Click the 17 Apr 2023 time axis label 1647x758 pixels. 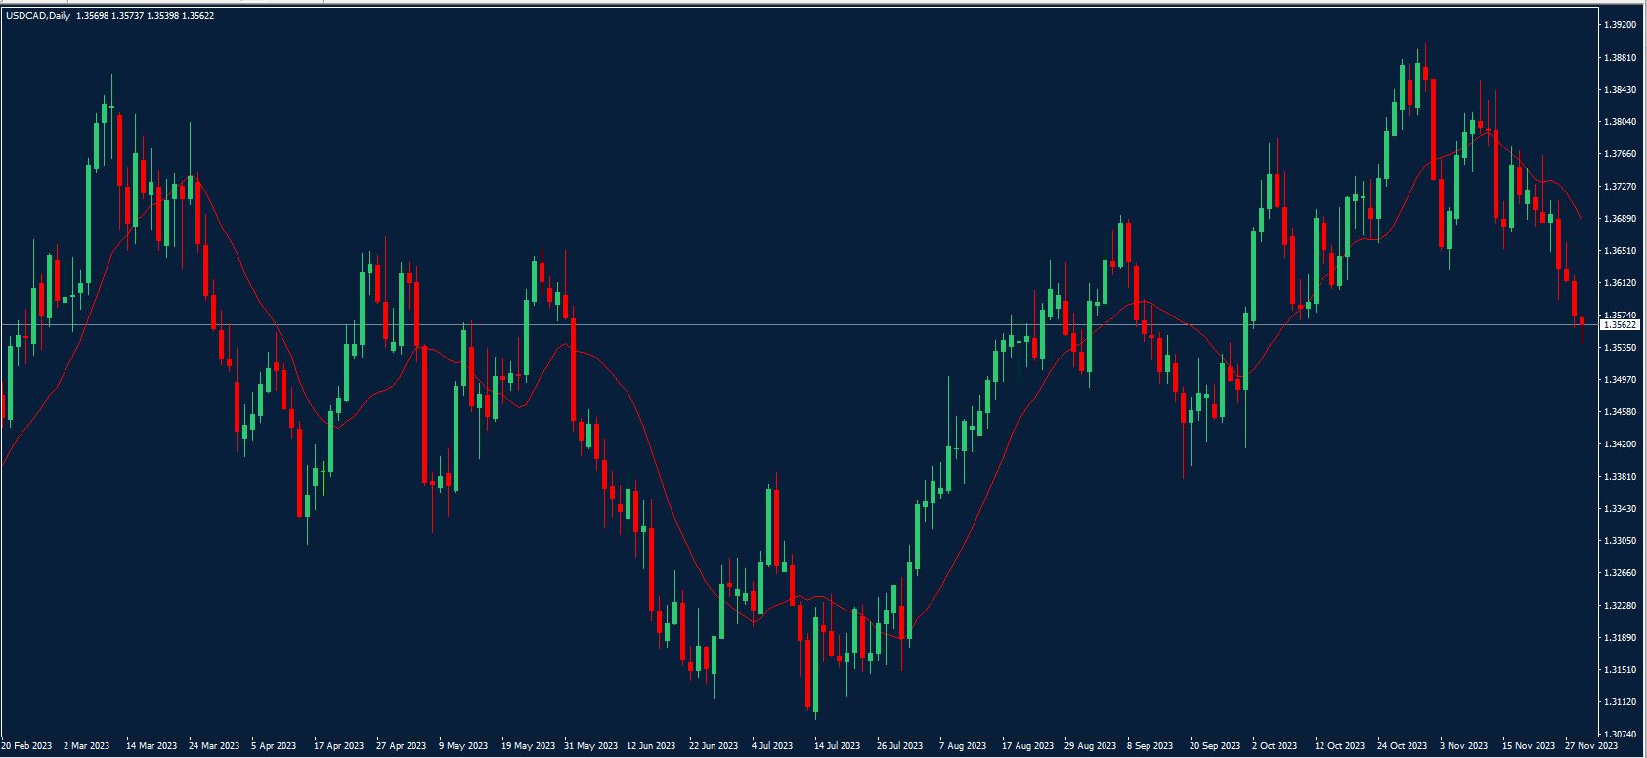pyautogui.click(x=338, y=746)
